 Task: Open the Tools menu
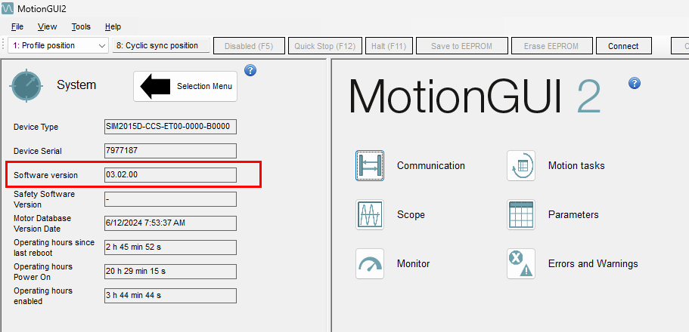[81, 26]
